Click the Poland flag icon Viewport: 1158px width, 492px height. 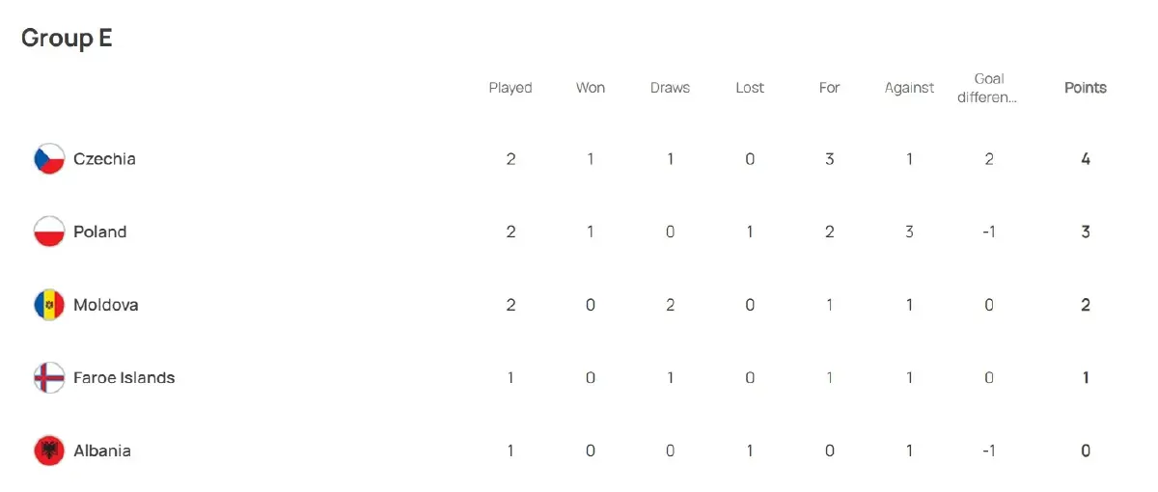[x=49, y=232]
